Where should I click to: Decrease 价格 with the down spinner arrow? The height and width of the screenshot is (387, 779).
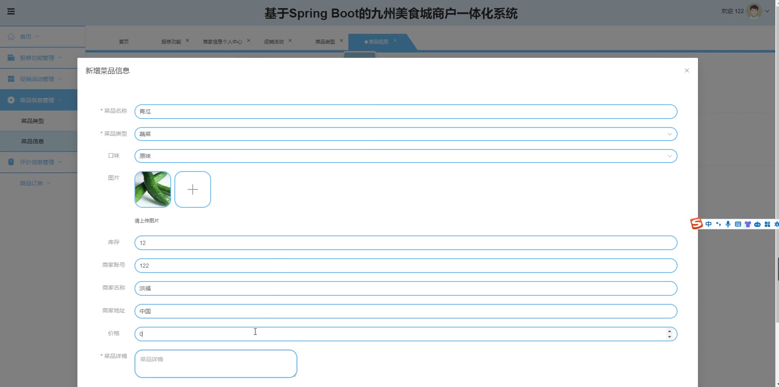[669, 337]
